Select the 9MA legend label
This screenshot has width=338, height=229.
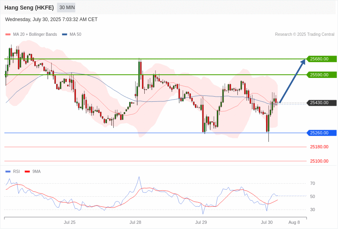click(x=37, y=171)
